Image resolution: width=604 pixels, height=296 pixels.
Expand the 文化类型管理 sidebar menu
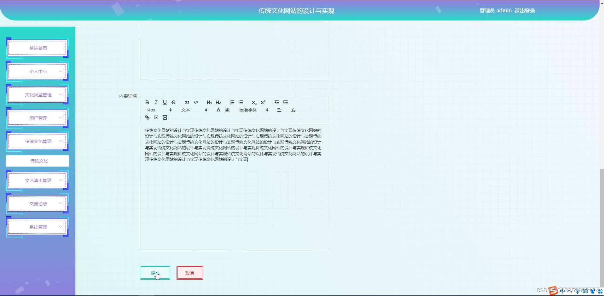[x=38, y=95]
